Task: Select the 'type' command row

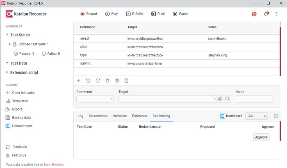Action: point(176,55)
